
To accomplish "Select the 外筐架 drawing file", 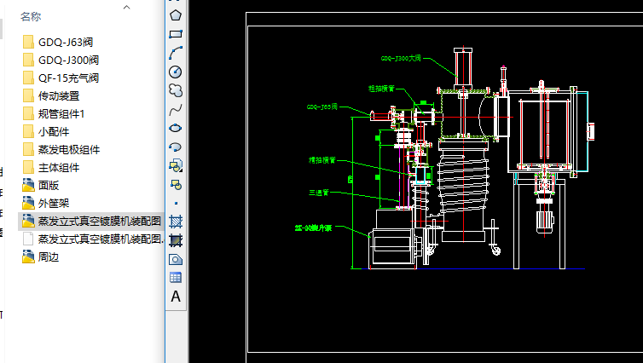I will (x=54, y=203).
